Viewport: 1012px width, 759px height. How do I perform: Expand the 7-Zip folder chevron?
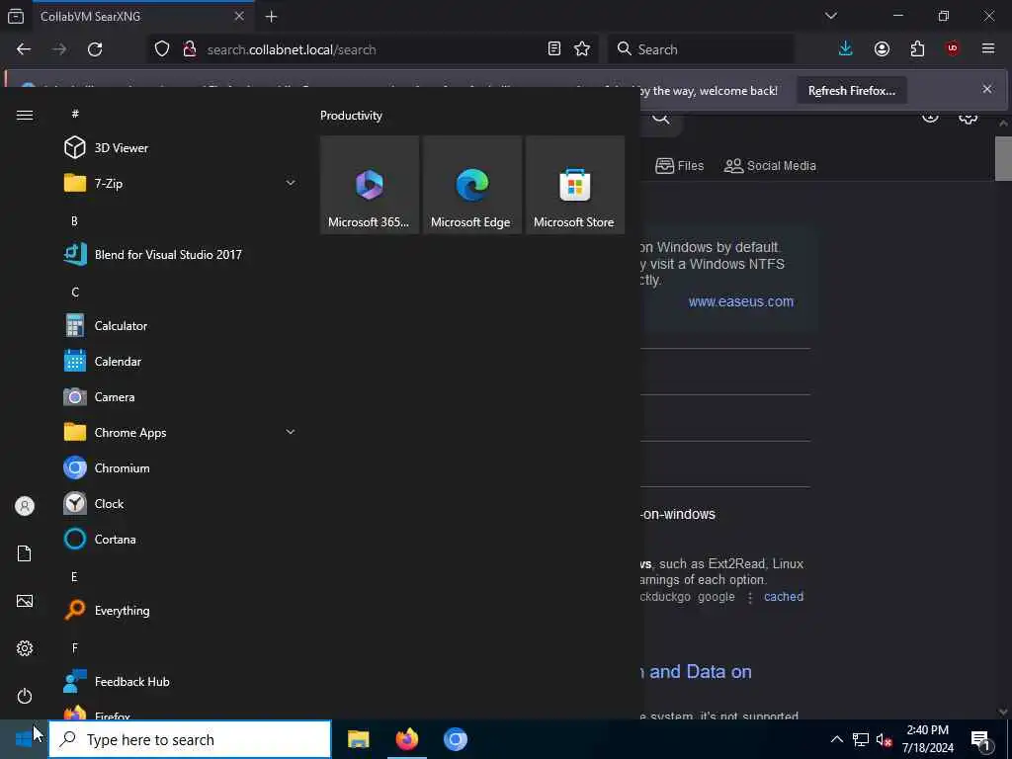(291, 183)
